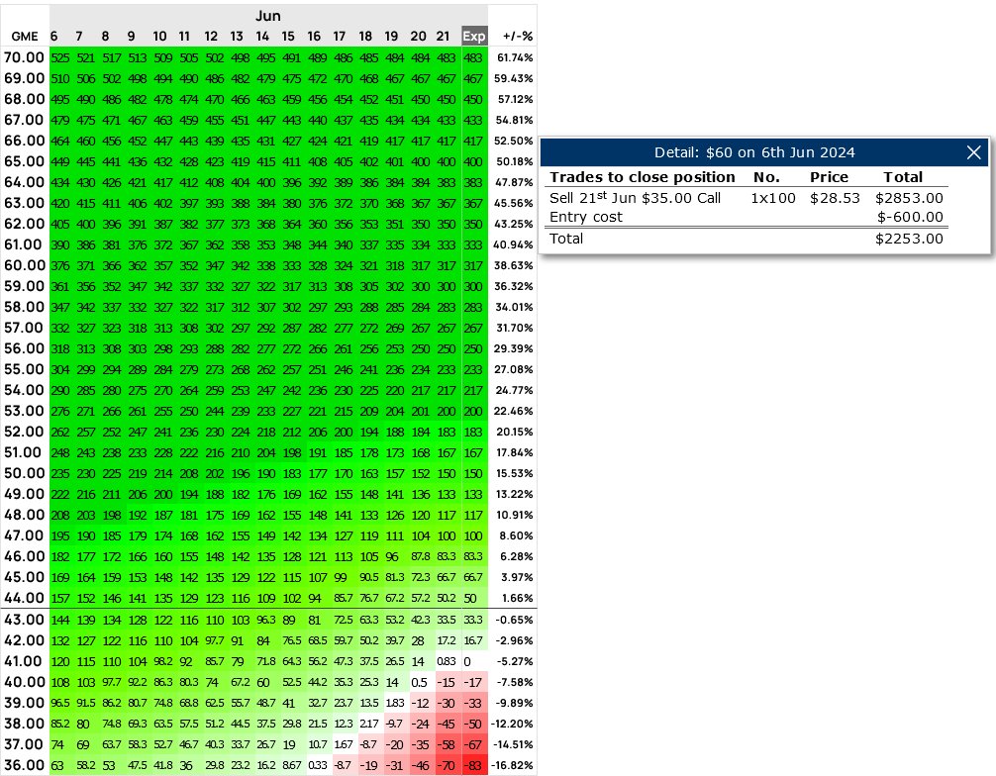996x776 pixels.
Task: Click the $28.53 price in Detail panel
Action: point(835,198)
